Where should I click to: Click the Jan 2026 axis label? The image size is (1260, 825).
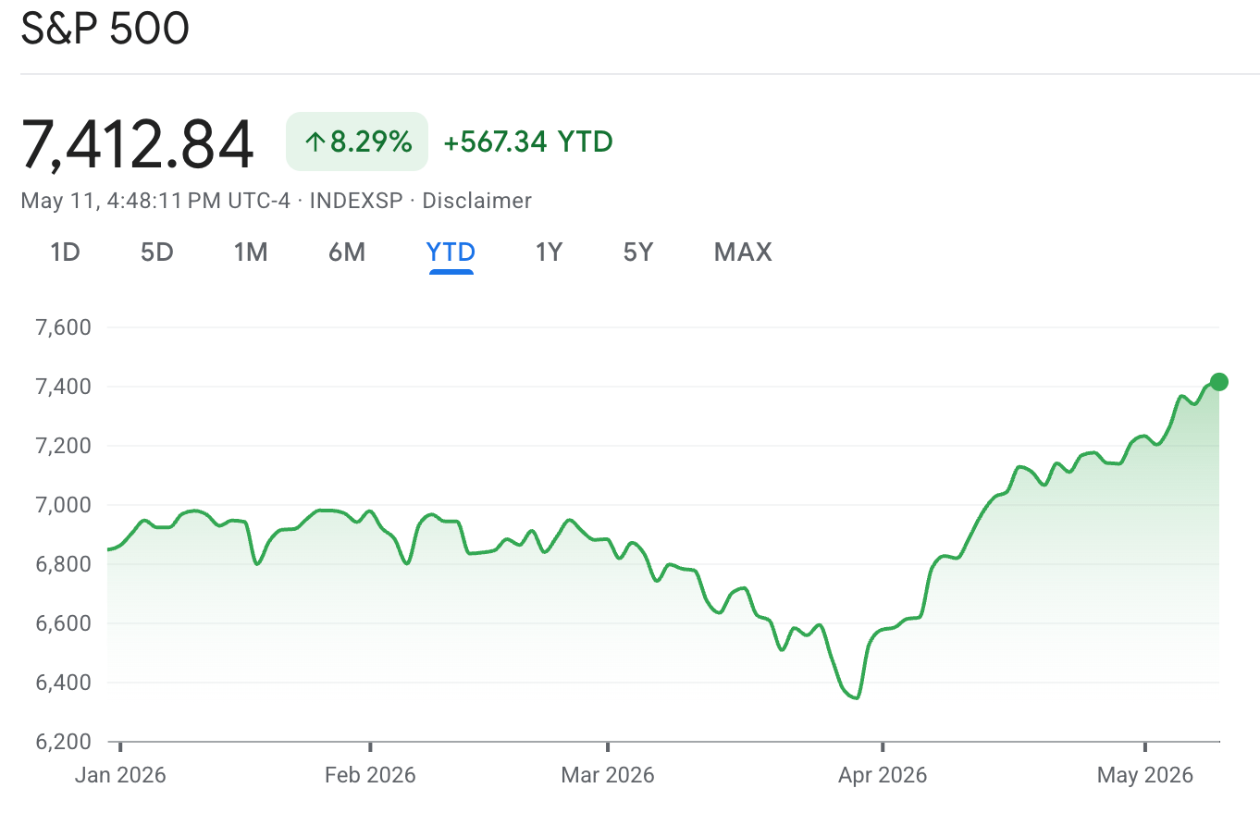[x=120, y=775]
